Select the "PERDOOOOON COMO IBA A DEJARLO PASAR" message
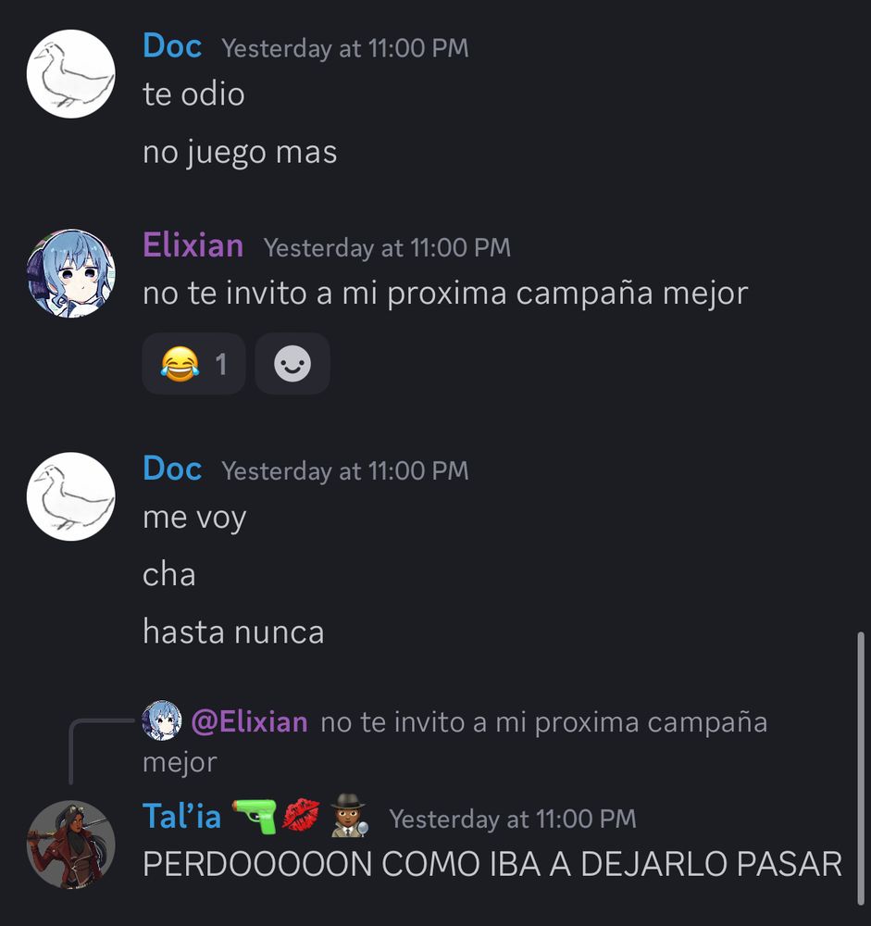Image resolution: width=871 pixels, height=926 pixels. (492, 864)
